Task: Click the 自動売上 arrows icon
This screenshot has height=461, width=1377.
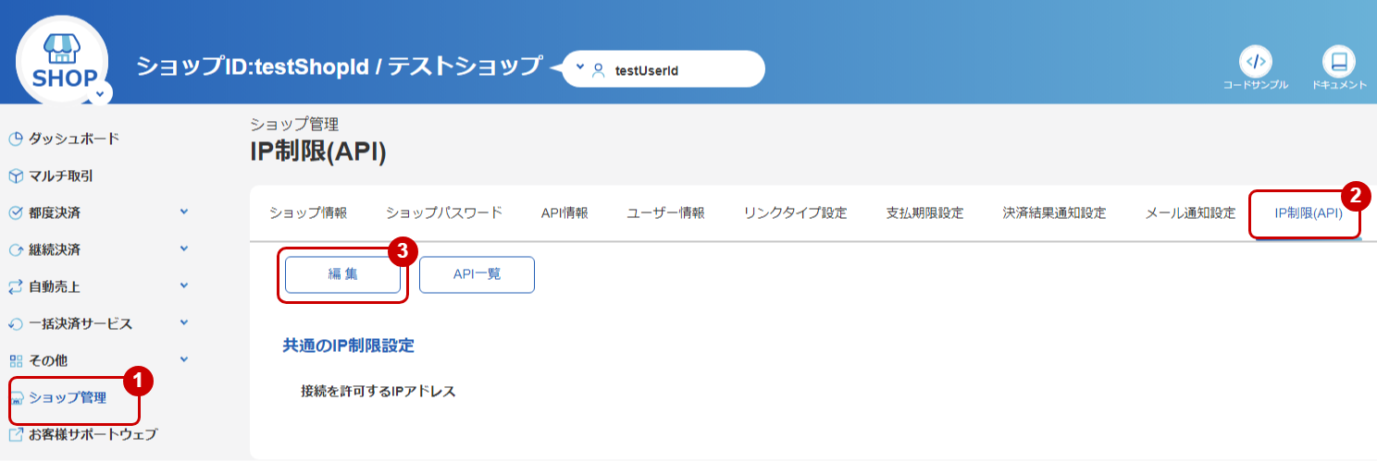Action: [15, 287]
